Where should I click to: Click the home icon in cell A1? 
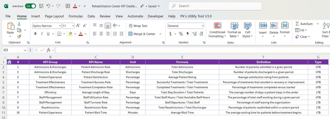[9, 62]
